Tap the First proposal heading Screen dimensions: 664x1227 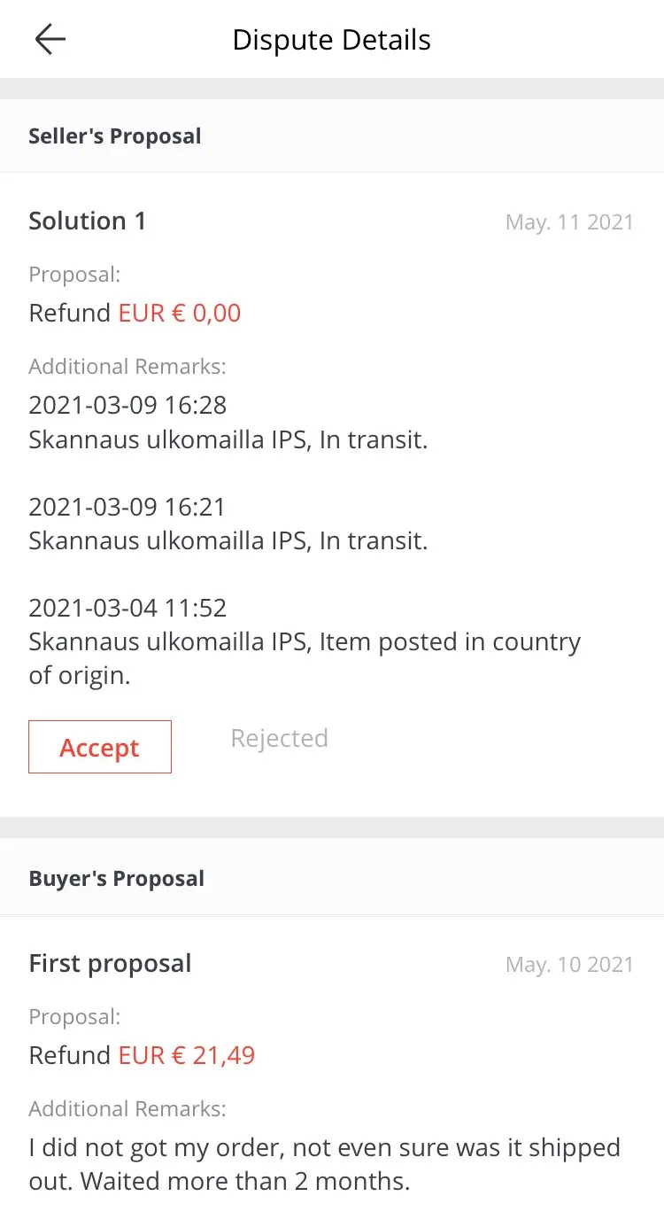pyautogui.click(x=110, y=963)
